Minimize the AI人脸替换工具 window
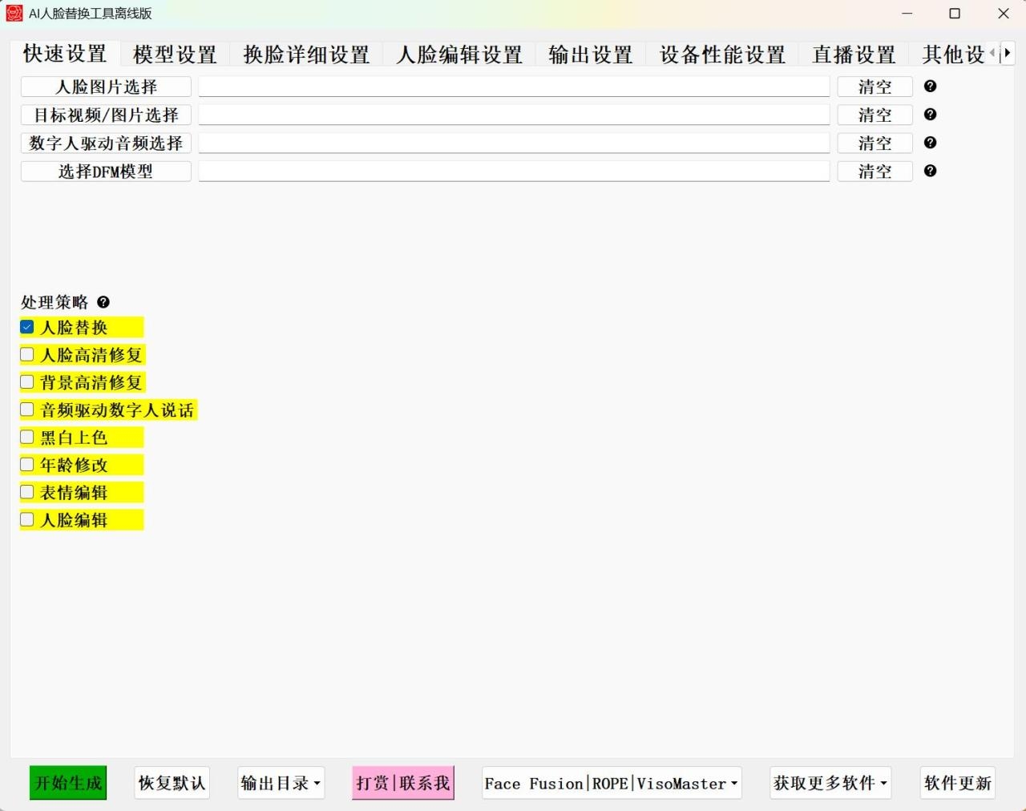Screen dimensions: 1026x811 point(907,13)
